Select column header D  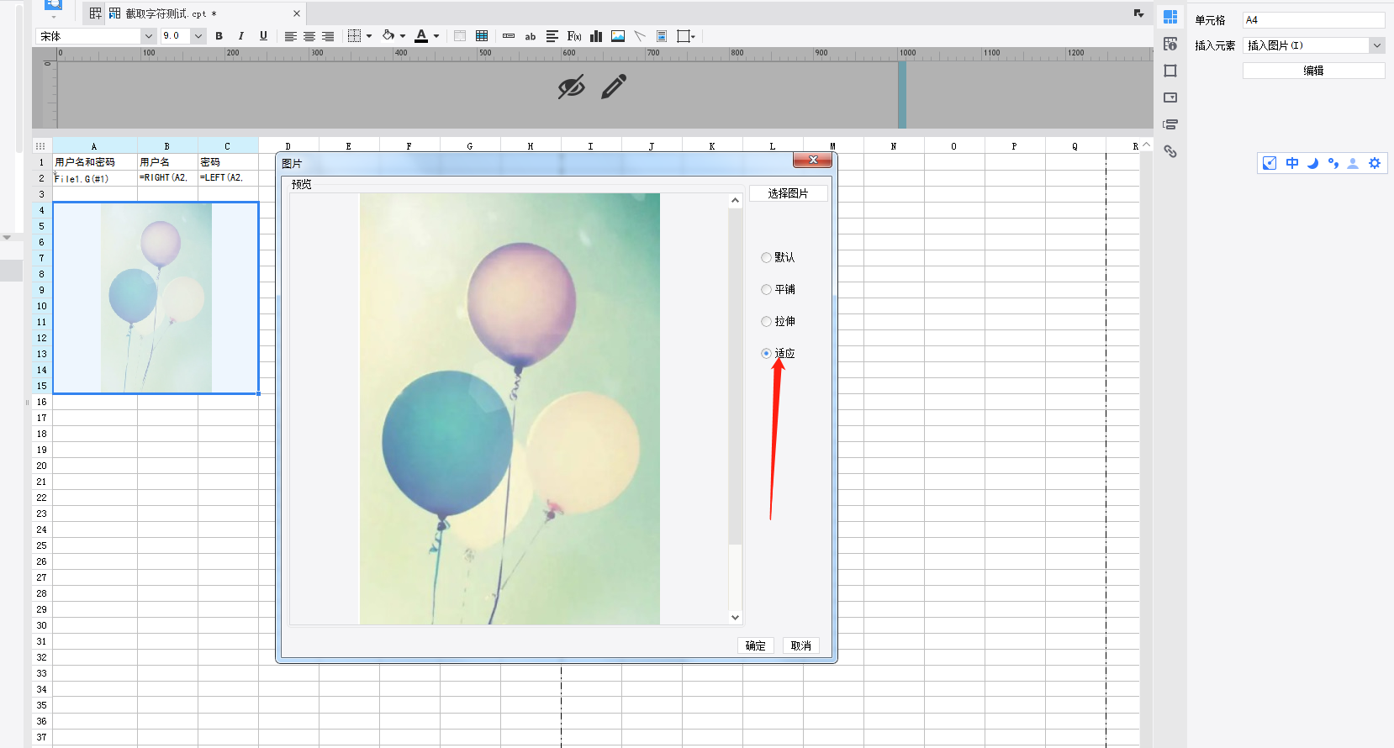288,146
